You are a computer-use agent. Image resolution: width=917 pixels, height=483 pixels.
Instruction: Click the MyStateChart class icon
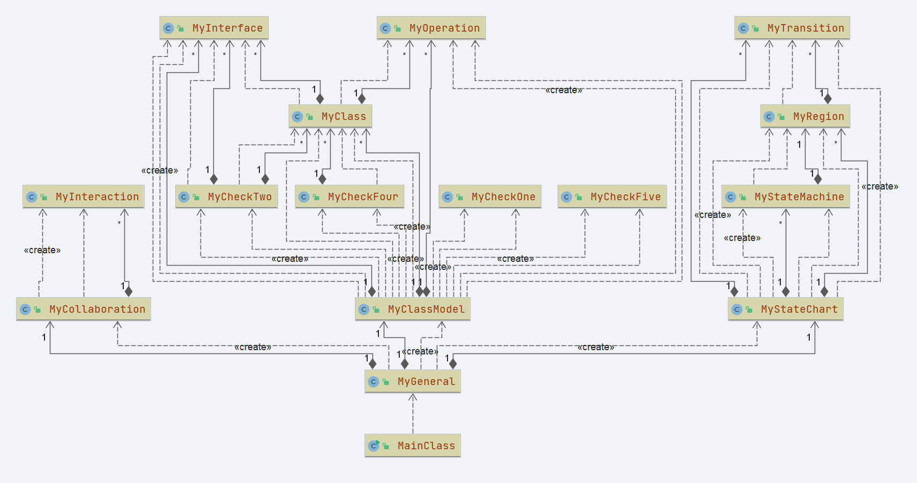tap(737, 310)
